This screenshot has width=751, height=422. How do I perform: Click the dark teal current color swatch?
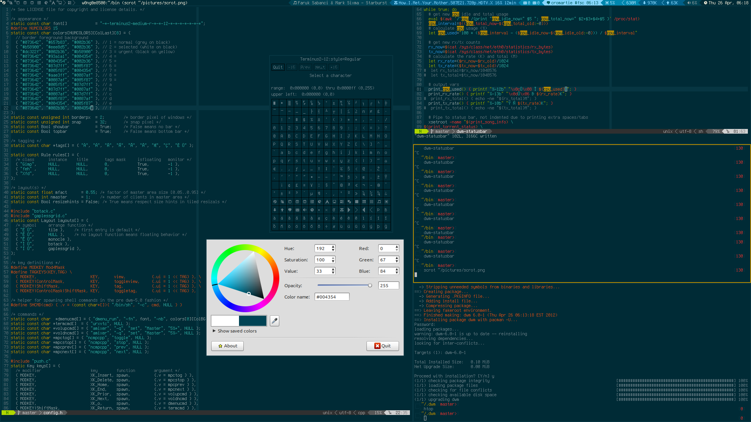[253, 321]
